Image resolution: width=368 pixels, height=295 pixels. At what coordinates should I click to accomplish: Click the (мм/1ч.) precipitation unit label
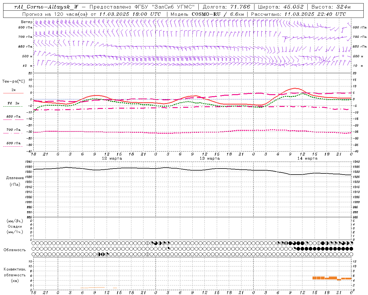pos(15,232)
